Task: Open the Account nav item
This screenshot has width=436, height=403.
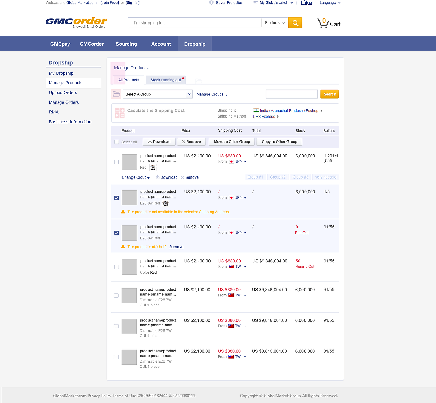Action: click(x=161, y=44)
